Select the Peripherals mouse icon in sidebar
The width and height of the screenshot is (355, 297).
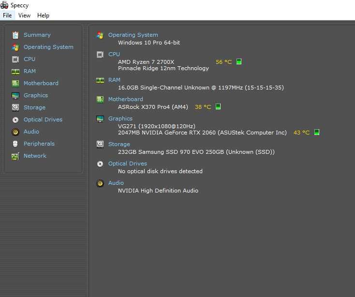coord(15,144)
